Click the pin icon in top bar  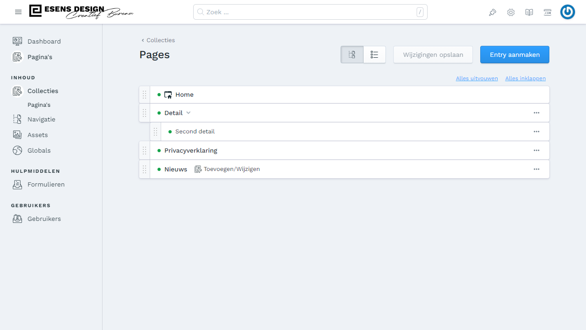(493, 12)
